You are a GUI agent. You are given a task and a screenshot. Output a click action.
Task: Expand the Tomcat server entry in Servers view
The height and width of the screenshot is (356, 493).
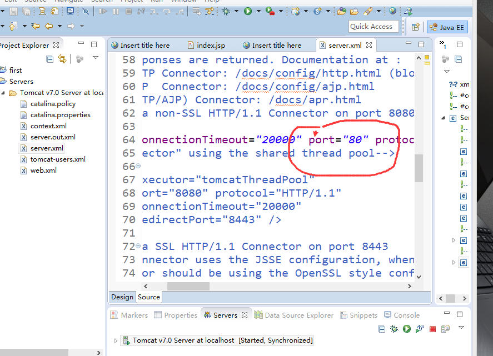(116, 340)
